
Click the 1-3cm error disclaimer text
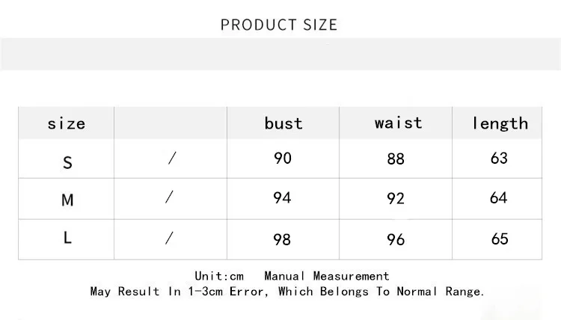coord(287,292)
